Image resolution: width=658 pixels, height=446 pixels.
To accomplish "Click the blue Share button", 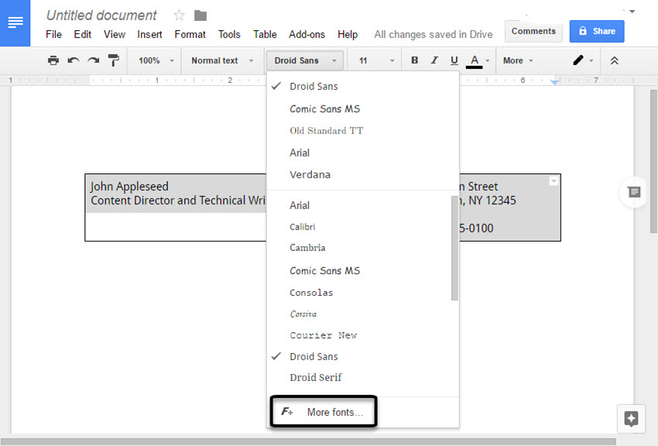I will (x=596, y=31).
